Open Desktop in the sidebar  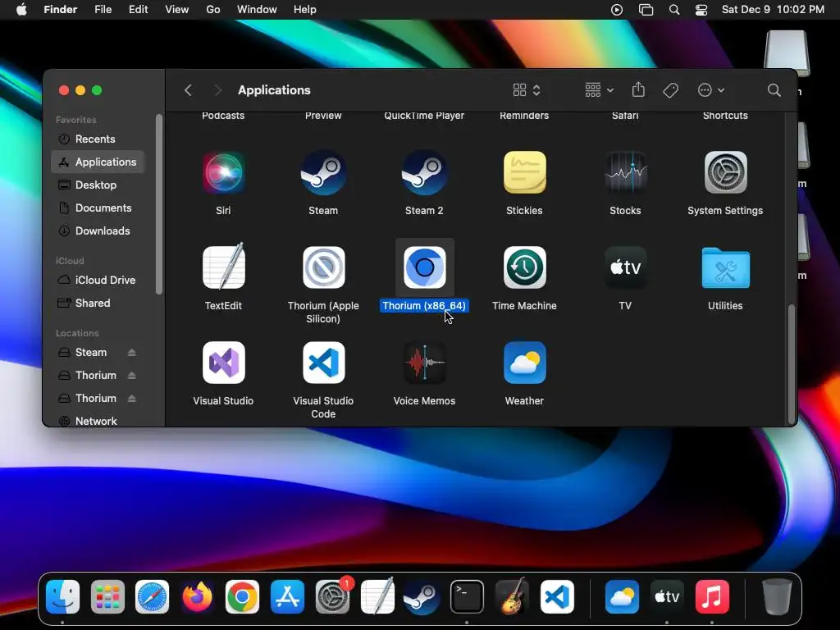(98, 185)
